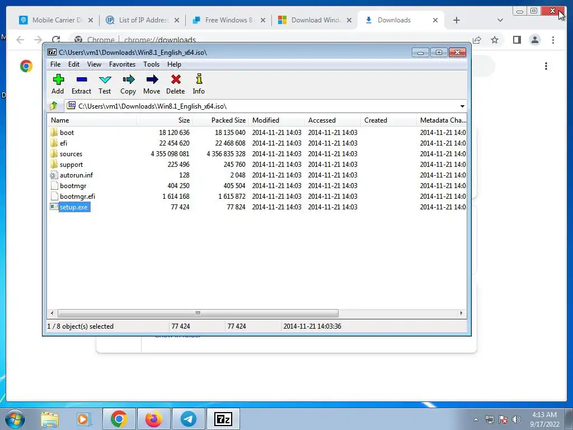The image size is (573, 430).
Task: Click the scrollbar left arrow
Action: point(52,313)
